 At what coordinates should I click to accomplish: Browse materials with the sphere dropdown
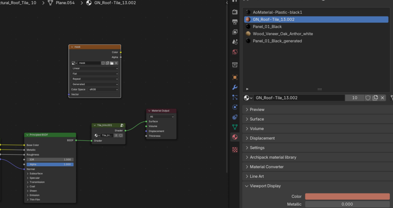tap(248, 98)
